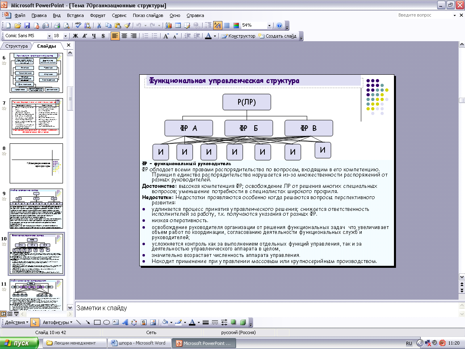This screenshot has width=465, height=349.
Task: Cut selection with the scissors icon
Action: [x=99, y=25]
